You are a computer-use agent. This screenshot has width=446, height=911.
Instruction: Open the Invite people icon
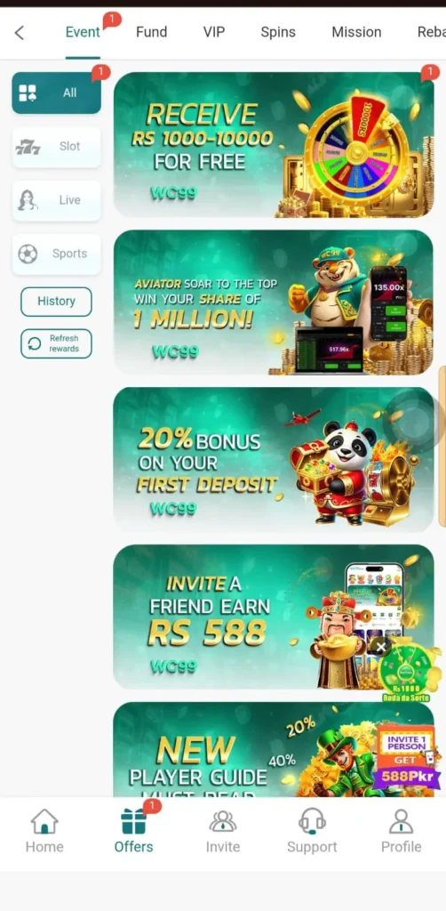223,821
